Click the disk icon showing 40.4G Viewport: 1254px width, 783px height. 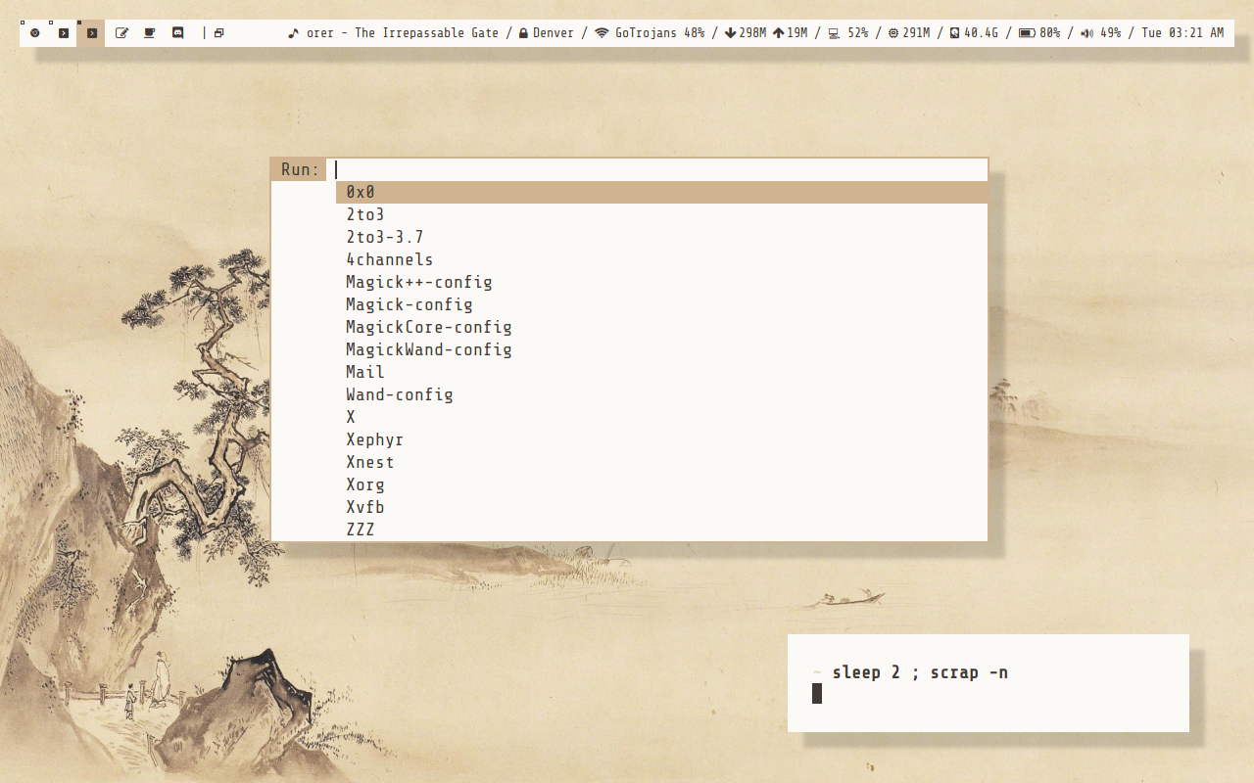point(954,33)
